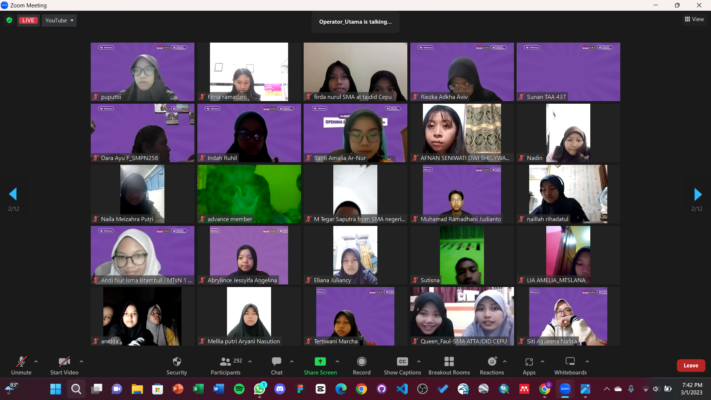Go to next gallery page arrow
Viewport: 711px width, 400px height.
coord(697,194)
